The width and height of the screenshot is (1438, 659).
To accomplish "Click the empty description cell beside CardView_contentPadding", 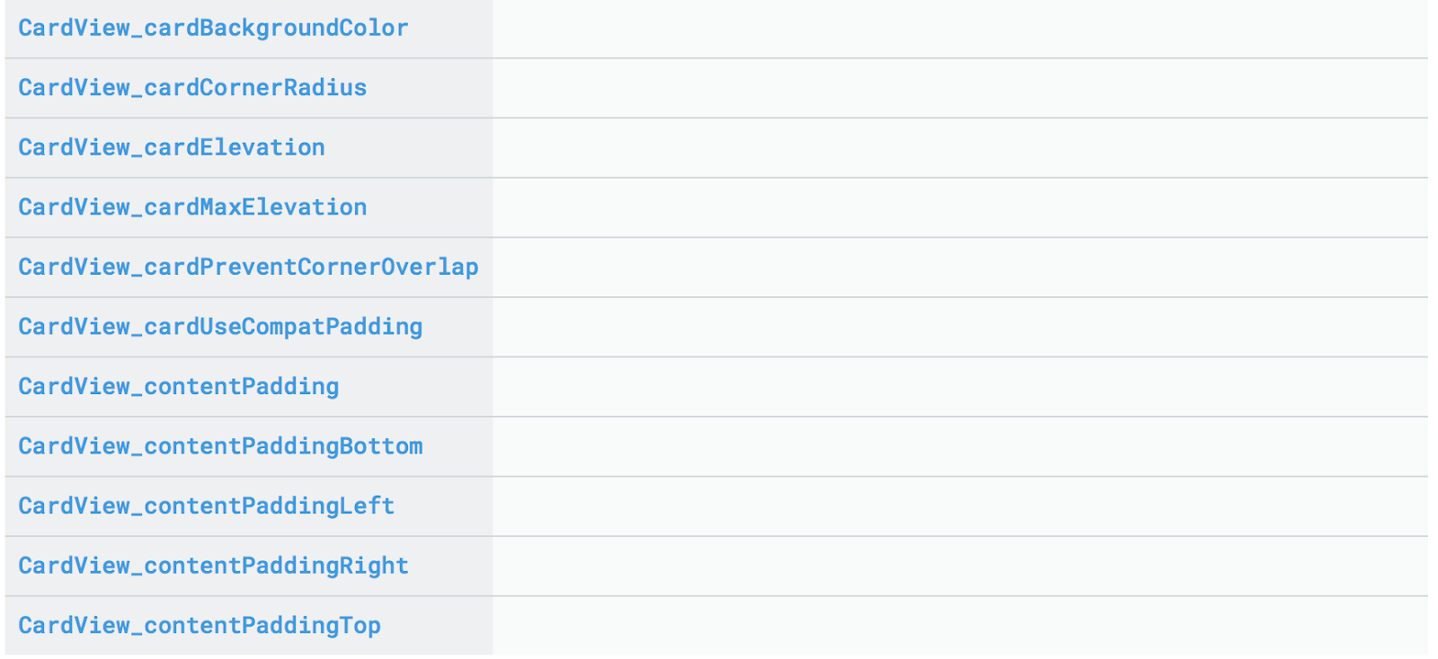I will tap(960, 387).
